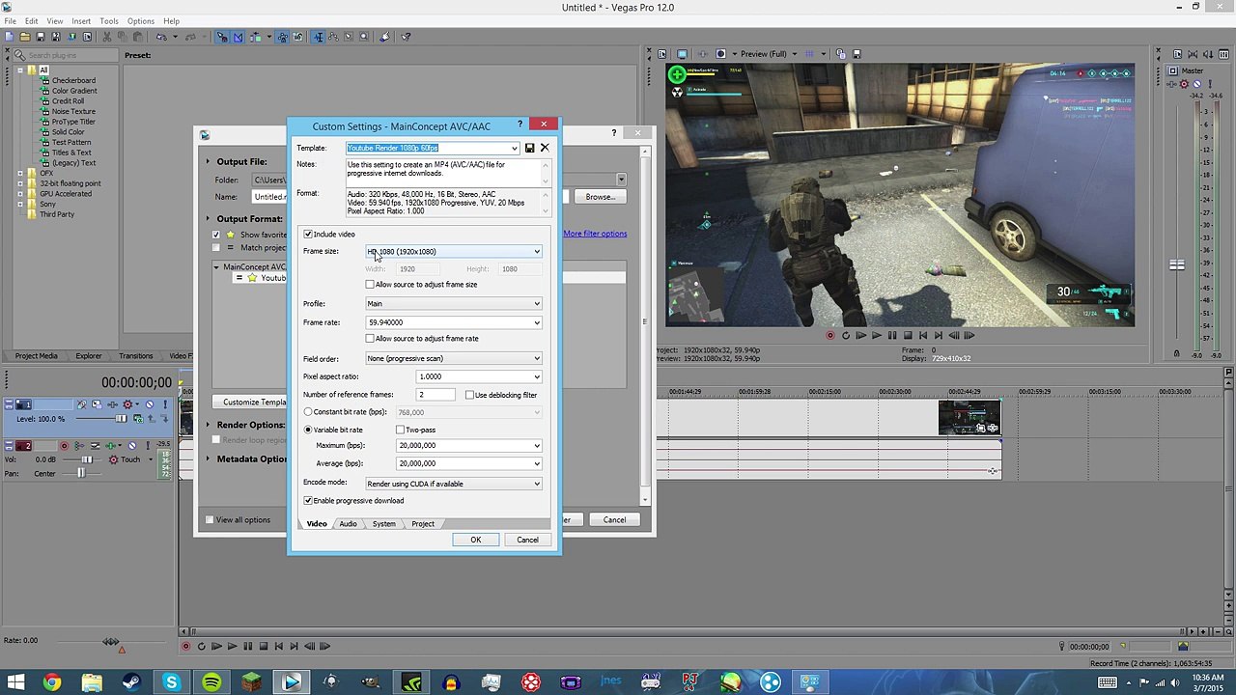
Task: Open the Template dropdown list
Action: coord(515,149)
